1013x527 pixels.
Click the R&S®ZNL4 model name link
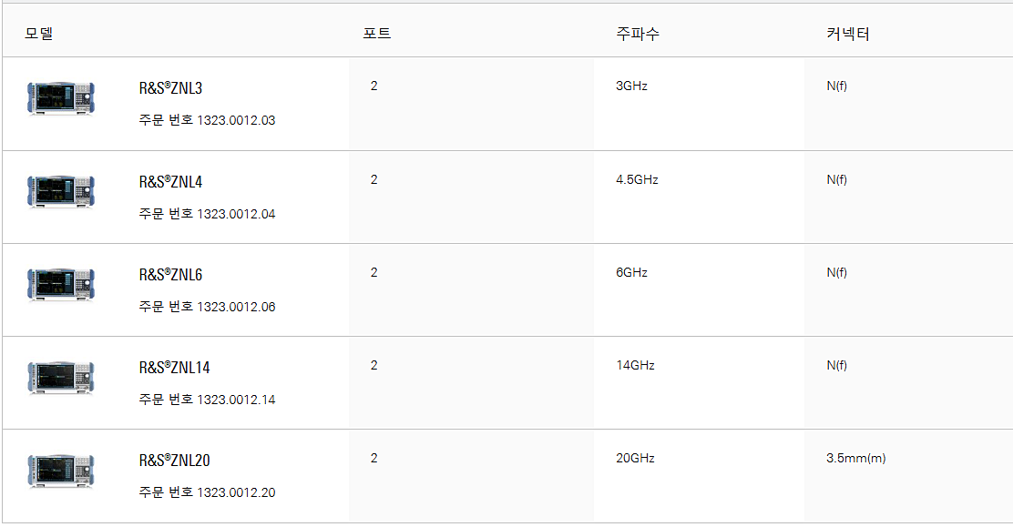click(x=170, y=182)
